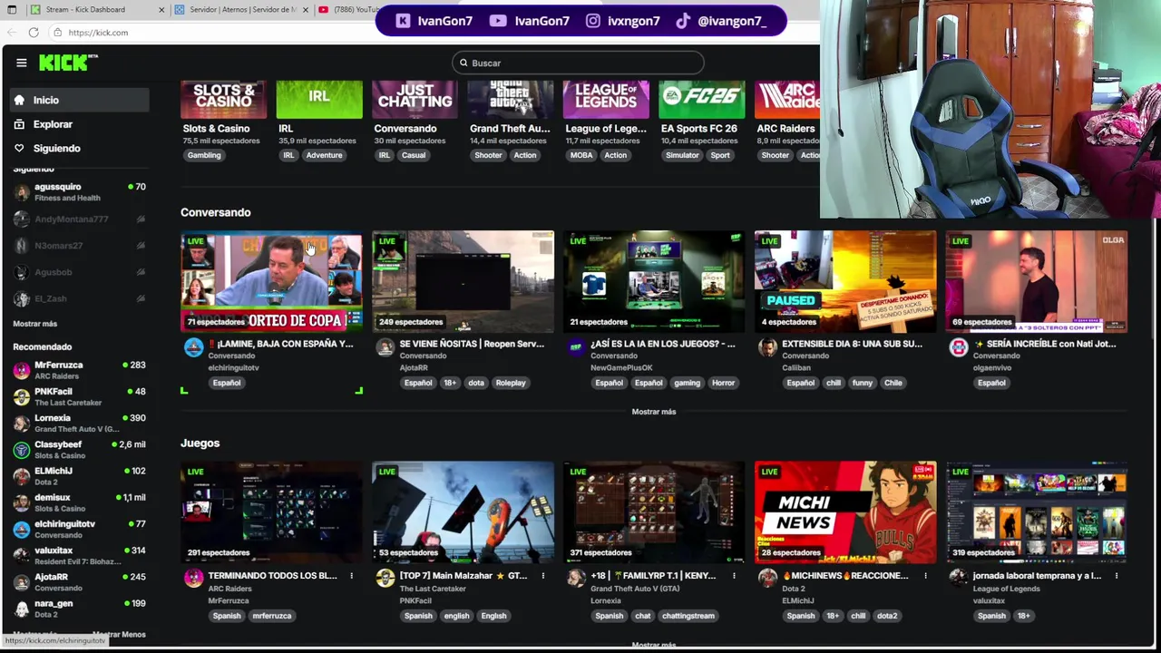Click olgaenvivo's avatar under the SERÍA INCREÍBLE card
This screenshot has height=653, width=1161.
[959, 347]
